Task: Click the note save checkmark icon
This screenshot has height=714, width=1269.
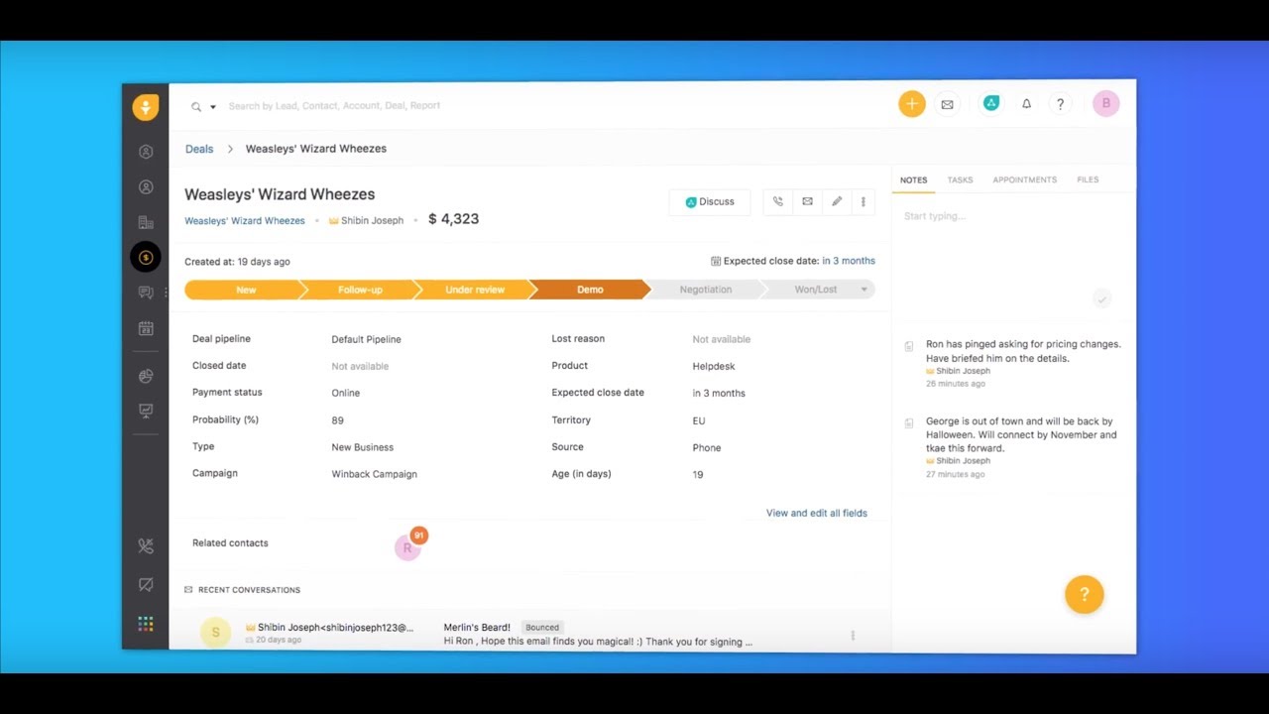Action: pyautogui.click(x=1101, y=297)
